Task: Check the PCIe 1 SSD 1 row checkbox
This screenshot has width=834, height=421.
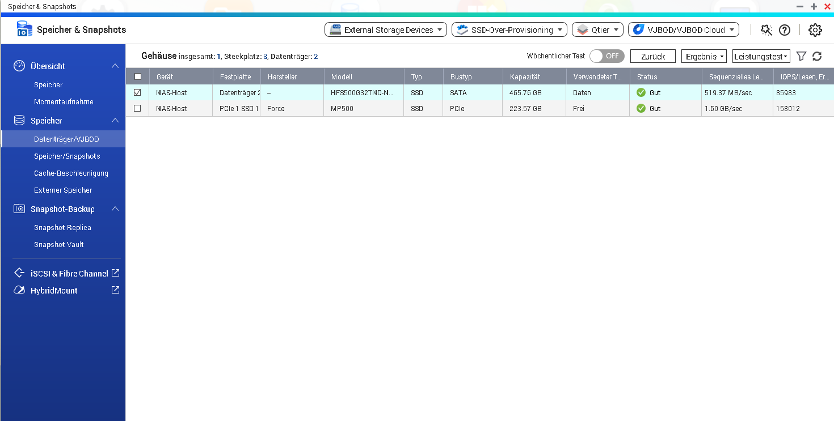Action: tap(138, 108)
